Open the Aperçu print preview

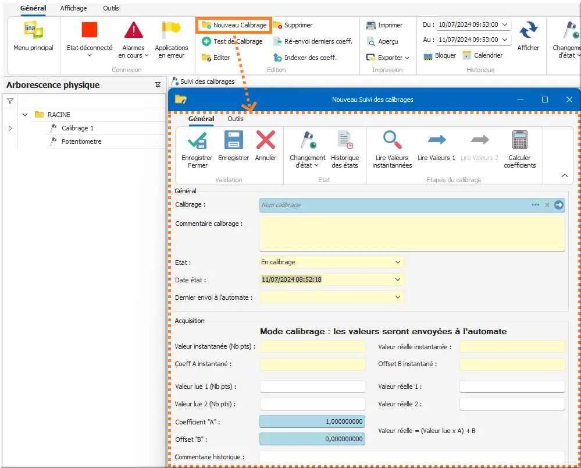click(382, 41)
